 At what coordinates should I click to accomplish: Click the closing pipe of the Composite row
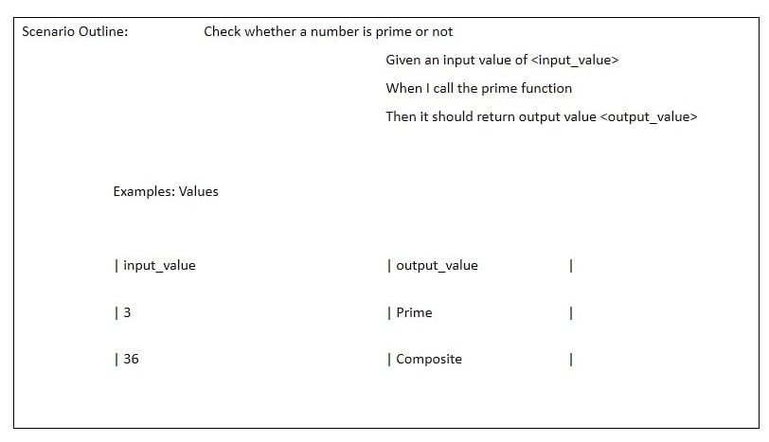click(x=571, y=359)
